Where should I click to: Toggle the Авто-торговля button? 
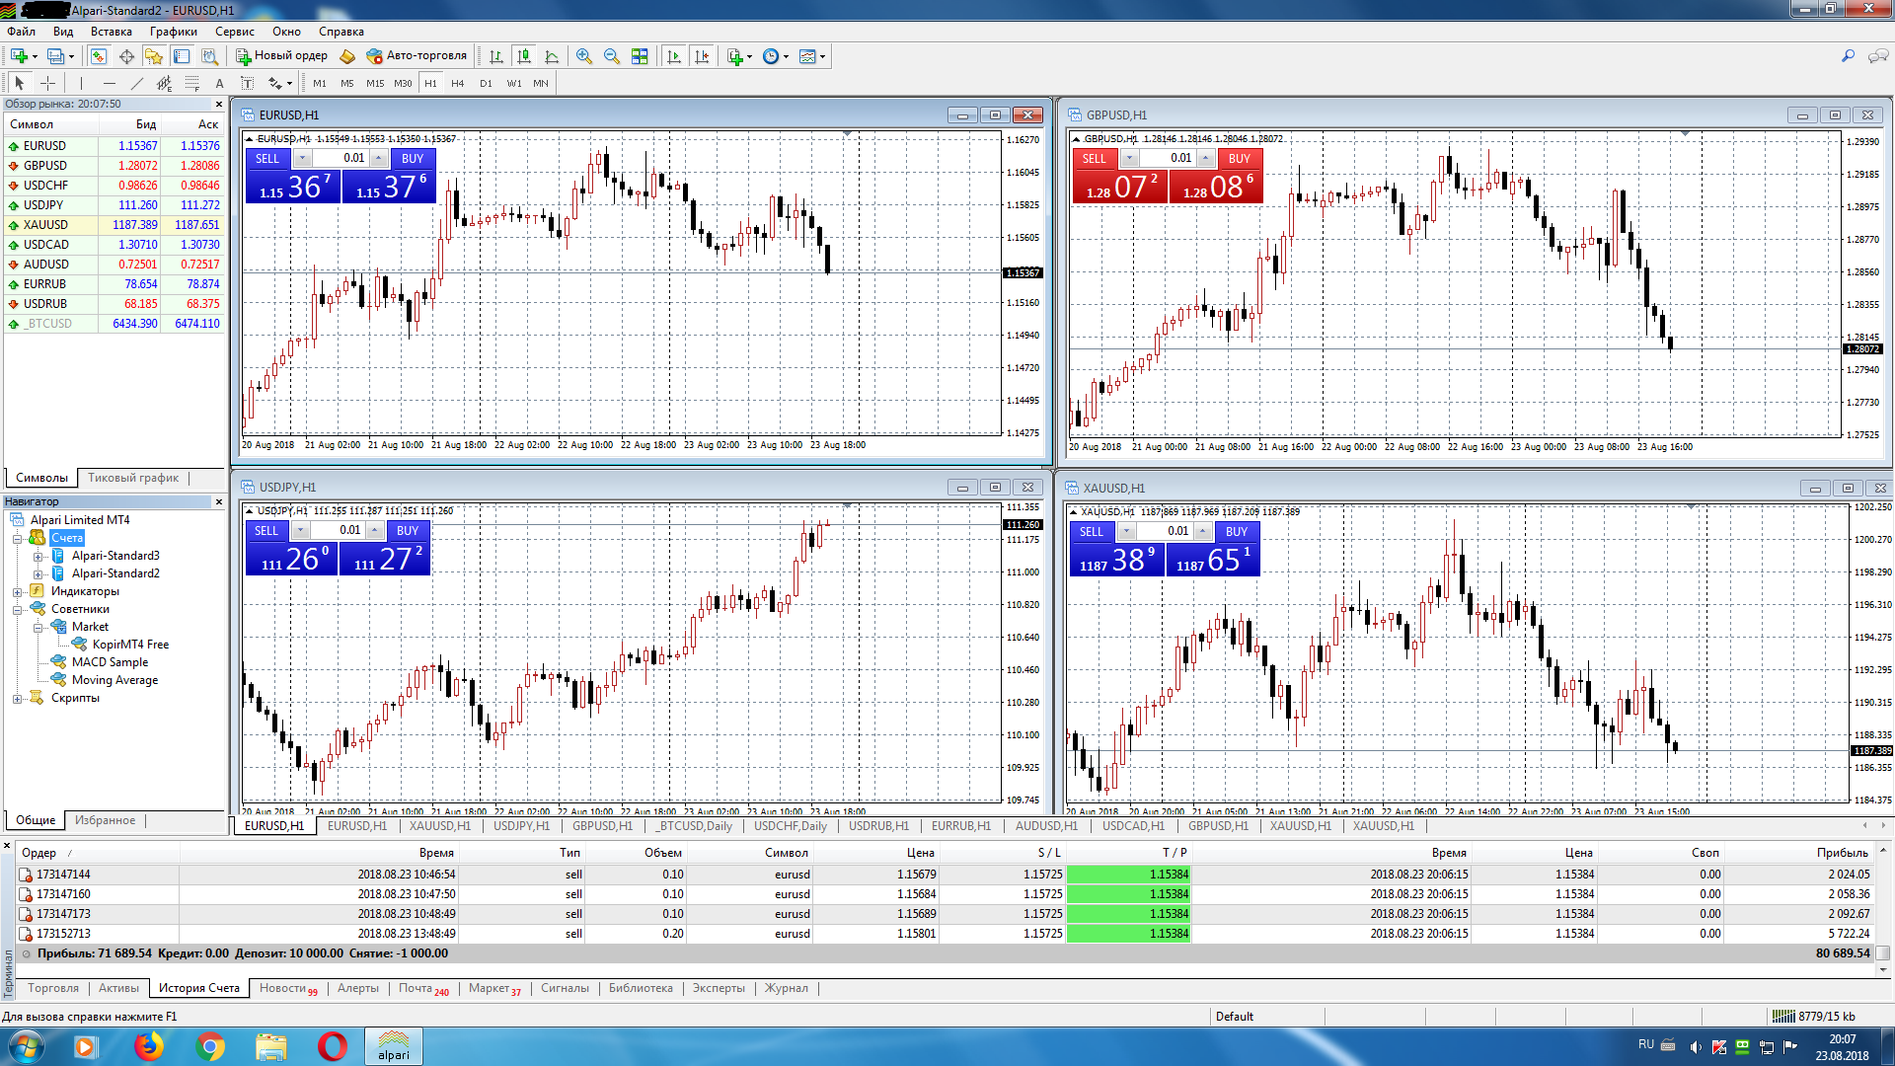point(417,56)
